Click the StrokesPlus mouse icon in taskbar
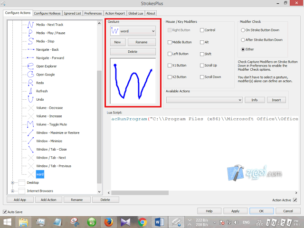The width and height of the screenshot is (304, 228). (x=176, y=222)
